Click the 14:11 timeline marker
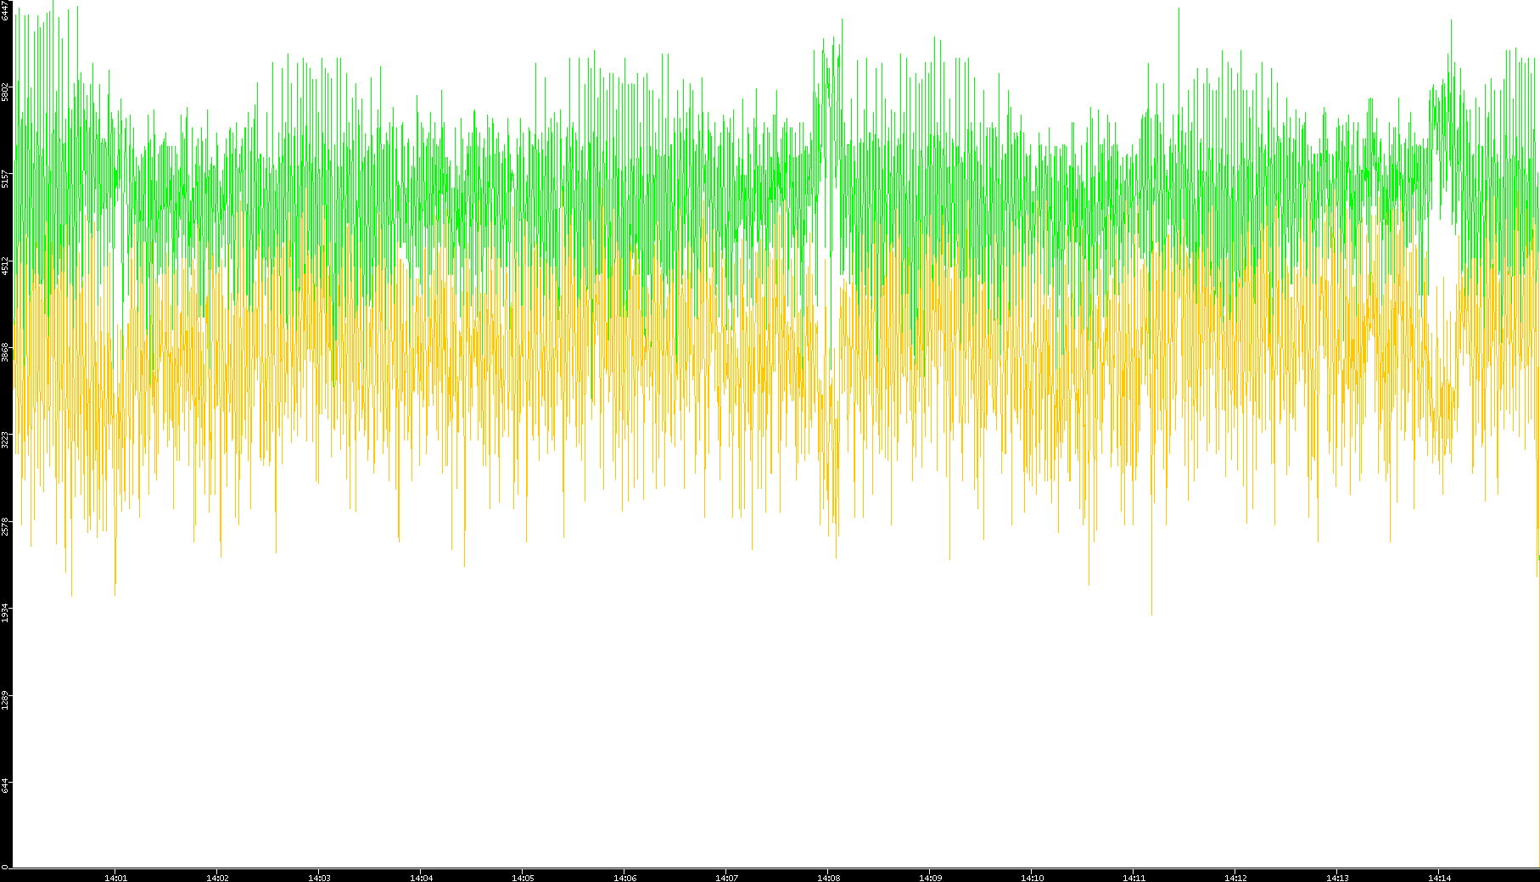The width and height of the screenshot is (1540, 882). coord(1134,877)
